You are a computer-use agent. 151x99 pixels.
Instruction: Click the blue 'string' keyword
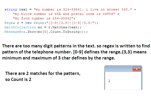coord(11,10)
